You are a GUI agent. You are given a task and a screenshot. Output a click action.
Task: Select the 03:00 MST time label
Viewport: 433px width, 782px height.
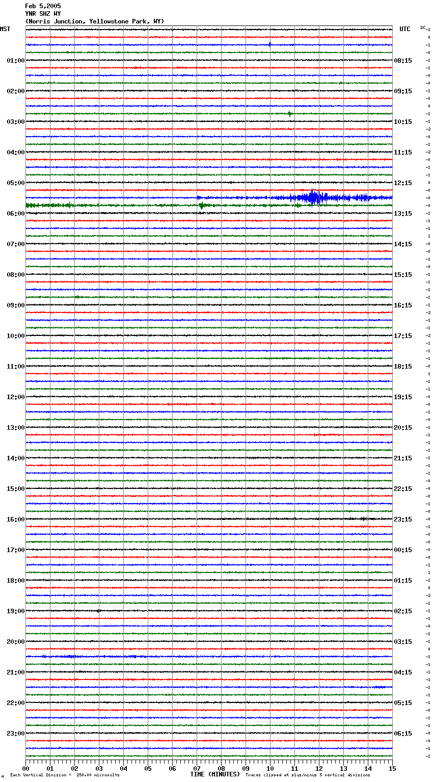[x=16, y=122]
